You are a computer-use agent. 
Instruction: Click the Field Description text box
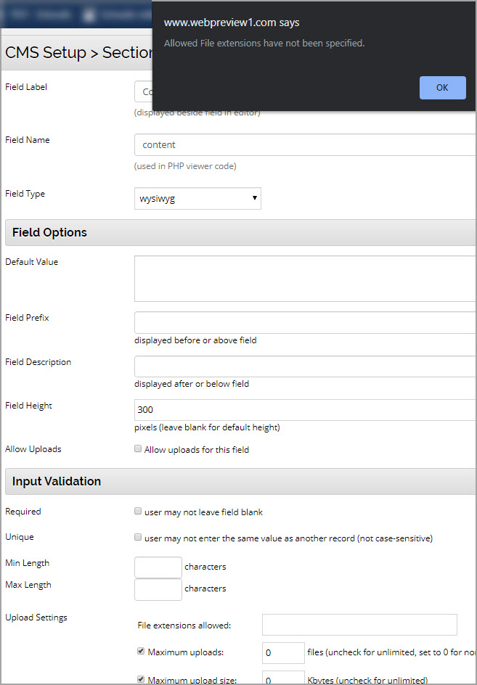(x=305, y=366)
